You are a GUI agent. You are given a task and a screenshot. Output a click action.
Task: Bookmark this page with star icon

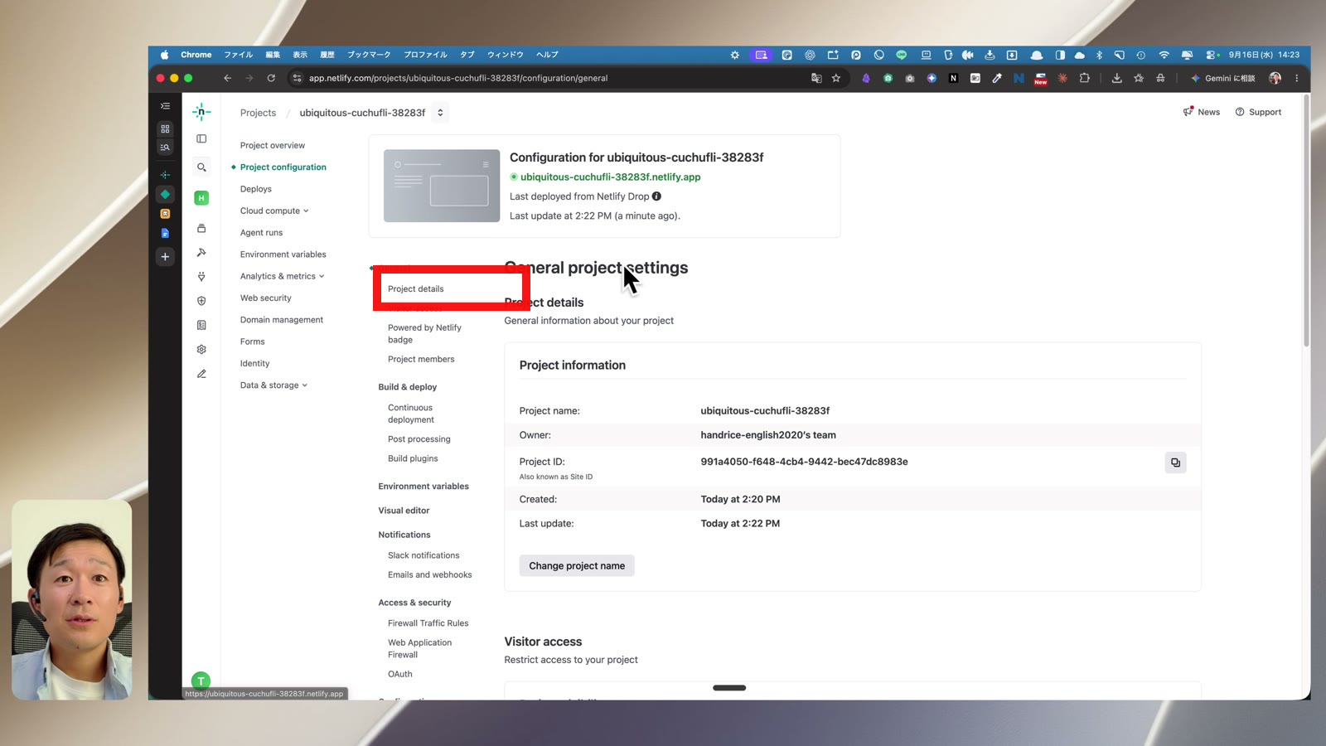point(836,78)
